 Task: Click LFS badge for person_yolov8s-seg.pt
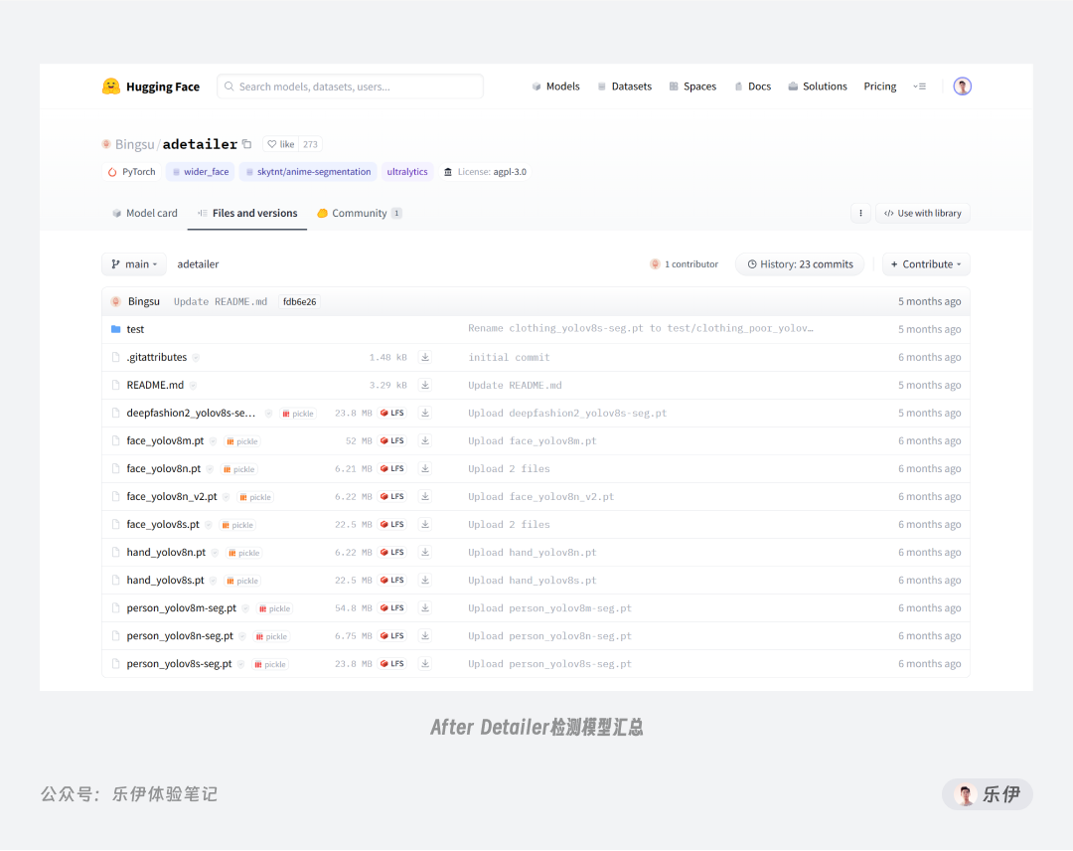[x=392, y=663]
